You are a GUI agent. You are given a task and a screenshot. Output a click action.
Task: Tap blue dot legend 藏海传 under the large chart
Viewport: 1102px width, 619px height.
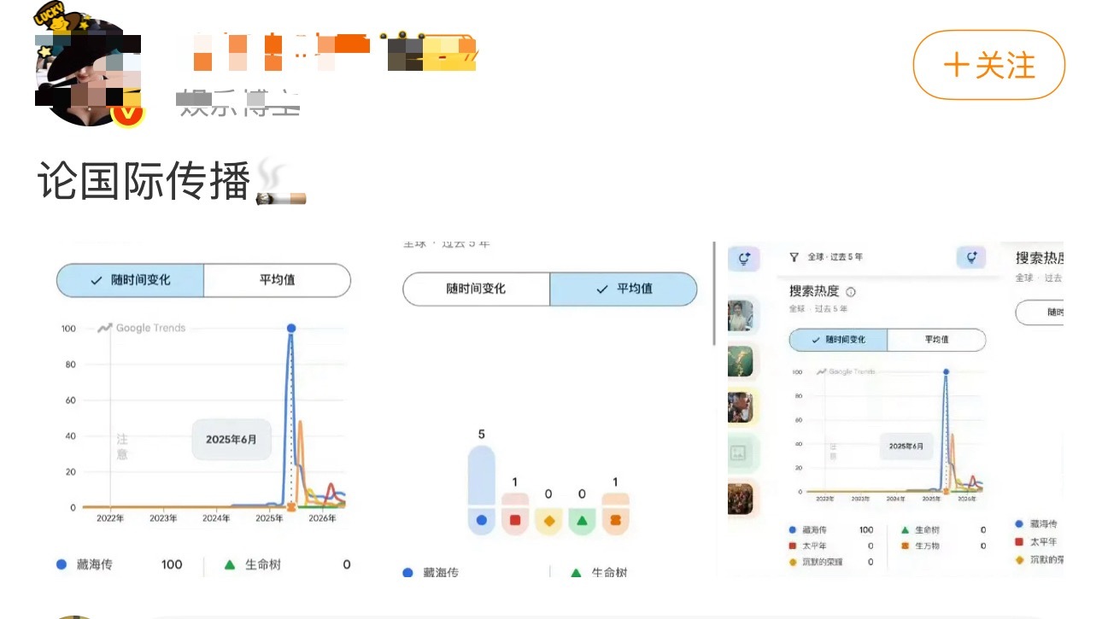click(x=84, y=564)
